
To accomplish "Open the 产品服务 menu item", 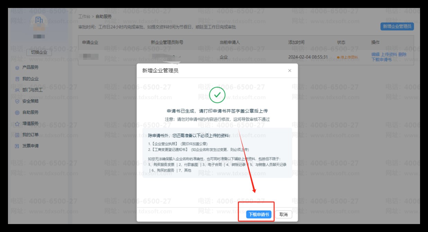I will (x=30, y=67).
